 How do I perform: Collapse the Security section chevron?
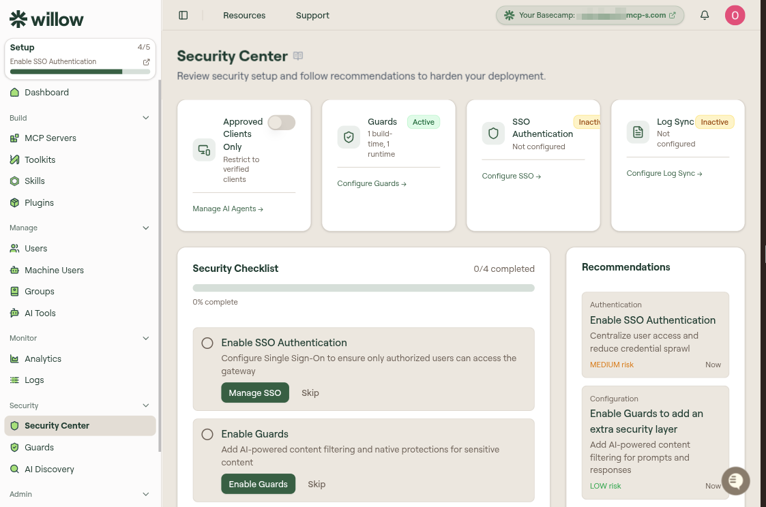[x=145, y=405]
